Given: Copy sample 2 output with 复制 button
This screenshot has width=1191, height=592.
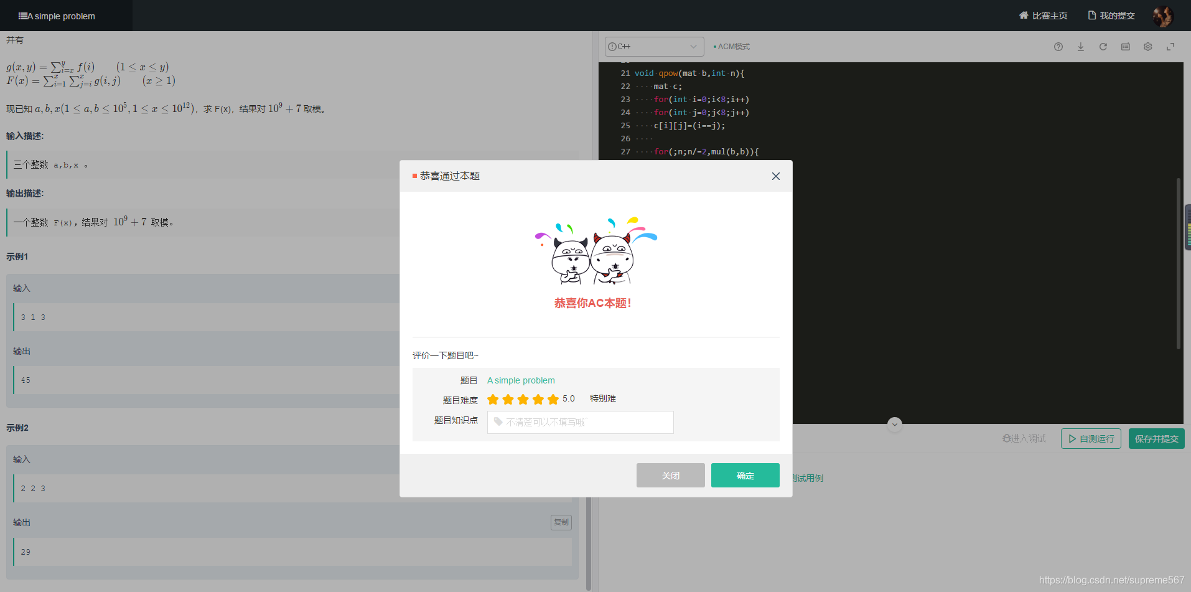Looking at the screenshot, I should (x=561, y=522).
